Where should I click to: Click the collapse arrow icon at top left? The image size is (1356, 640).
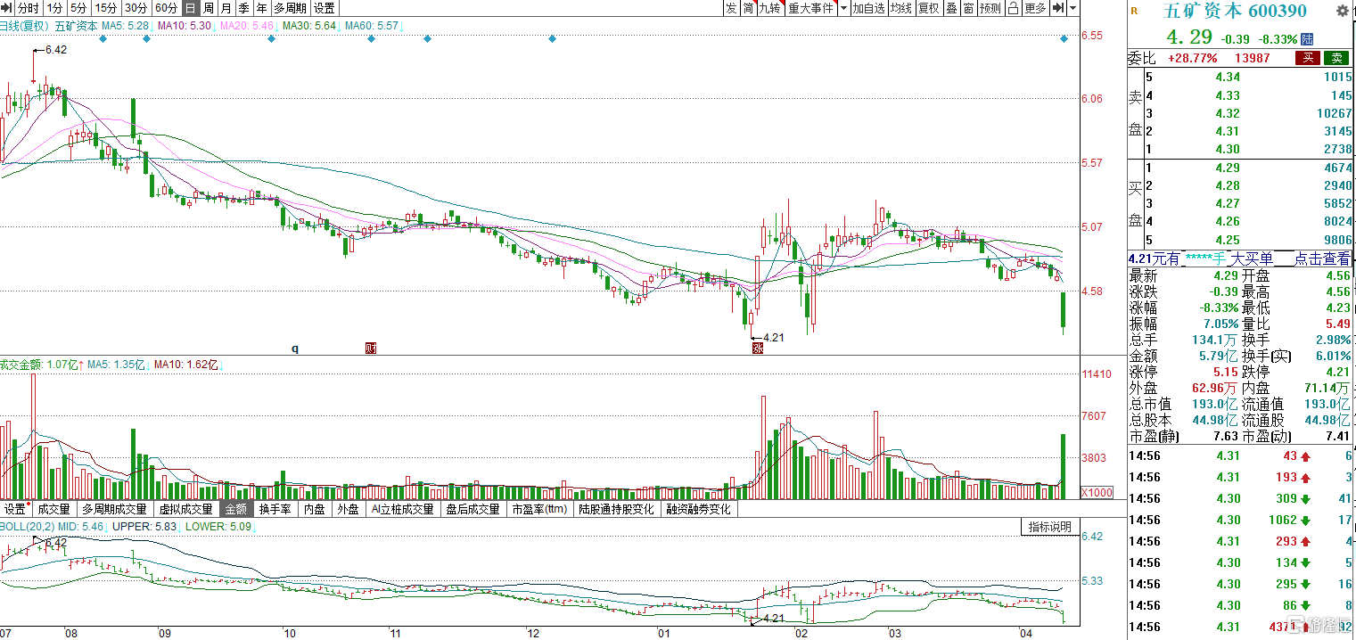[x=6, y=8]
